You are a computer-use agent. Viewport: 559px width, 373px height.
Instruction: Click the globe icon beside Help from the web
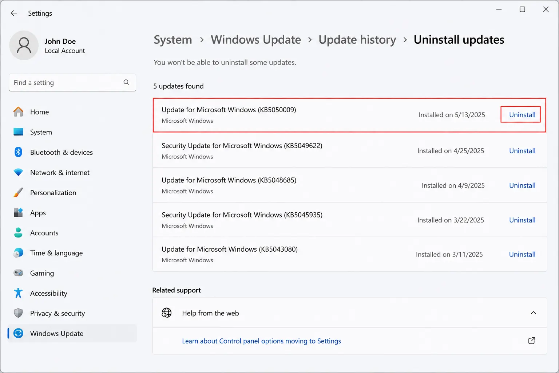167,313
